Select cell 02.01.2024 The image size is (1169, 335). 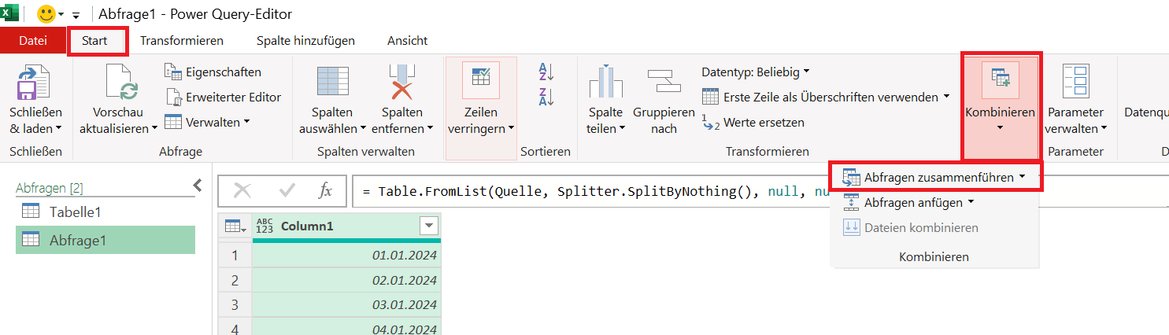[x=346, y=280]
